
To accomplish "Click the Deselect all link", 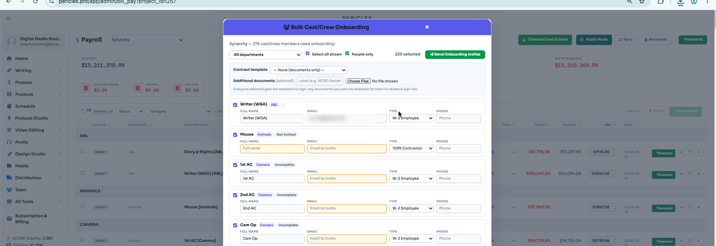I will coord(103,111).
